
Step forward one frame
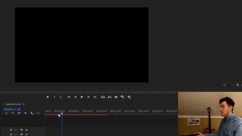coord(88,97)
